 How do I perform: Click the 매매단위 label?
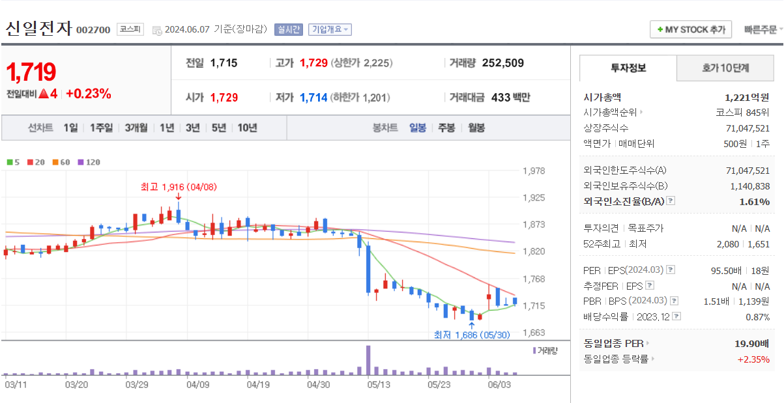(636, 144)
